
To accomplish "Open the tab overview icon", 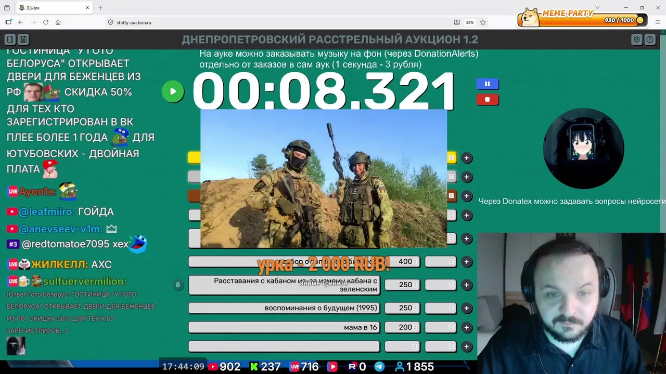I will click(7, 8).
